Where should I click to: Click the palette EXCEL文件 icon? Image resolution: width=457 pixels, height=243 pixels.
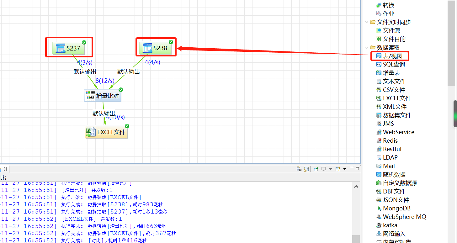pyautogui.click(x=379, y=98)
